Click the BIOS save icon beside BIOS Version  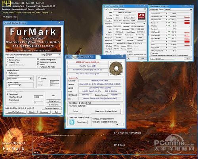click(x=145, y=23)
